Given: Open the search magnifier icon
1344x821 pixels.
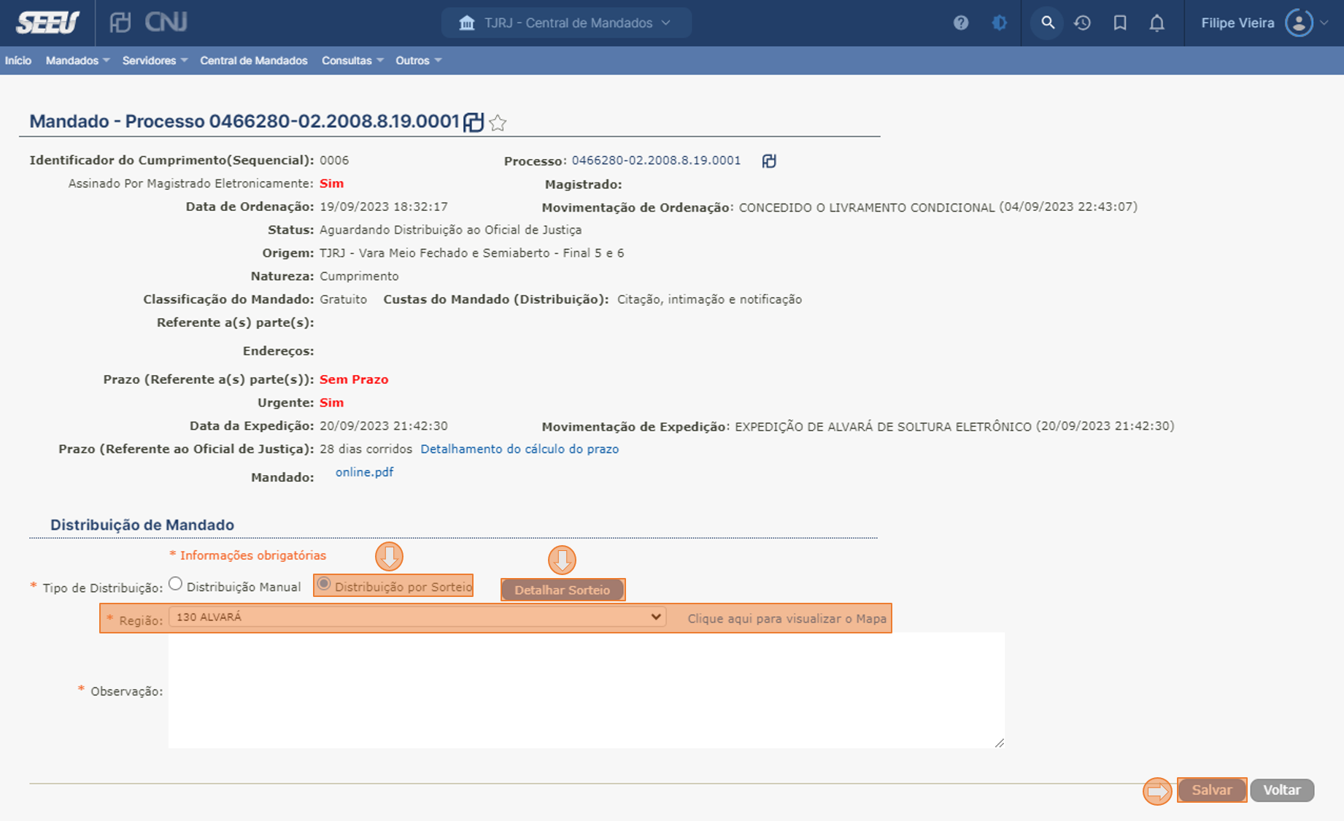Looking at the screenshot, I should pyautogui.click(x=1047, y=23).
